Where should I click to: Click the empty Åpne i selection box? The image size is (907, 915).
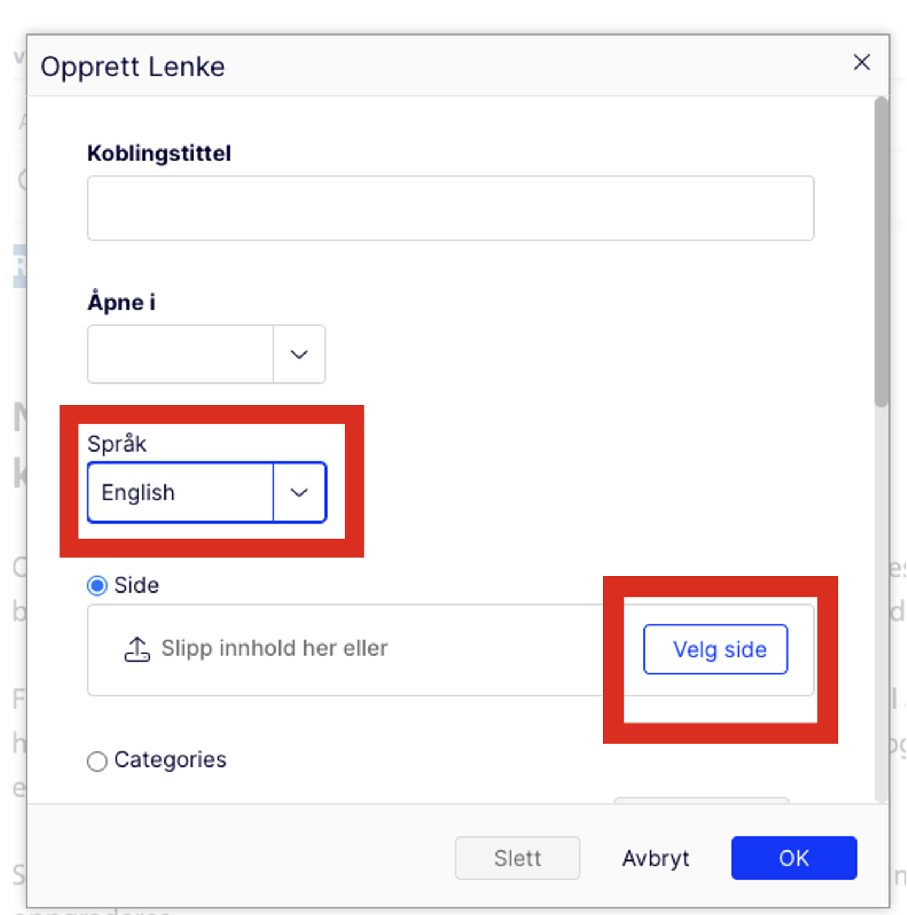180,354
